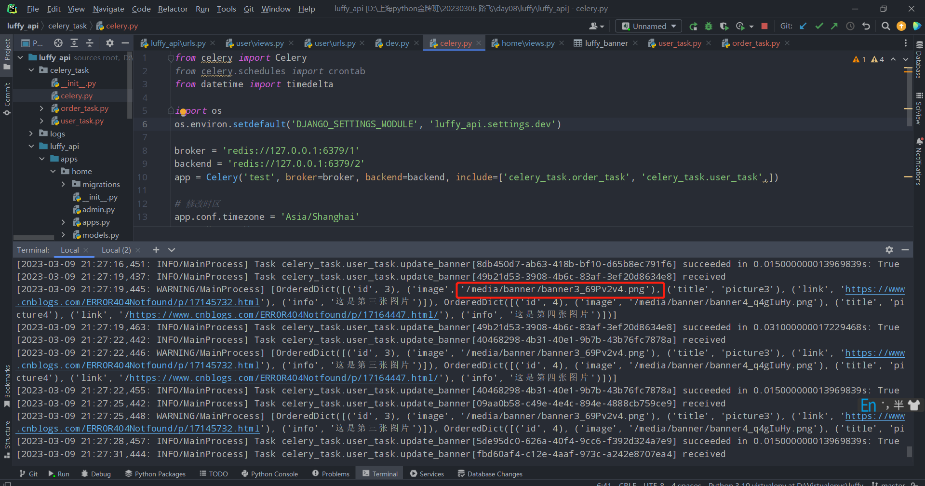The height and width of the screenshot is (486, 925).
Task: Hide the Project panel with minus icon
Action: point(125,43)
